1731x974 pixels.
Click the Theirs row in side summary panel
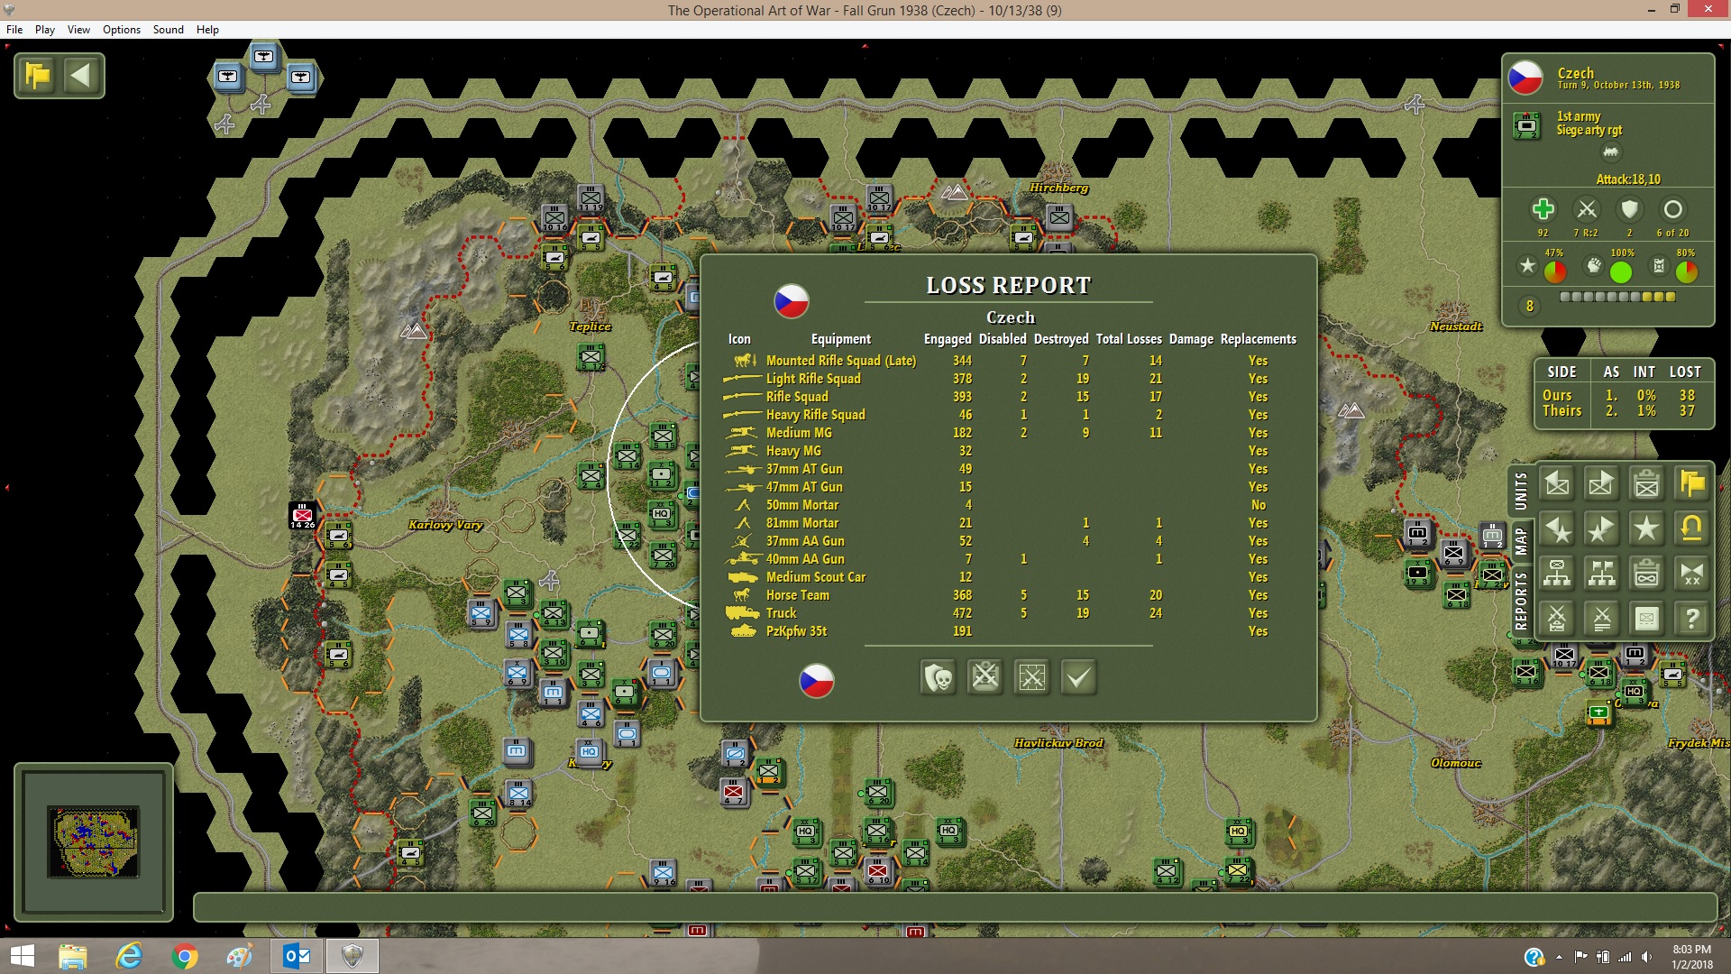coord(1621,411)
